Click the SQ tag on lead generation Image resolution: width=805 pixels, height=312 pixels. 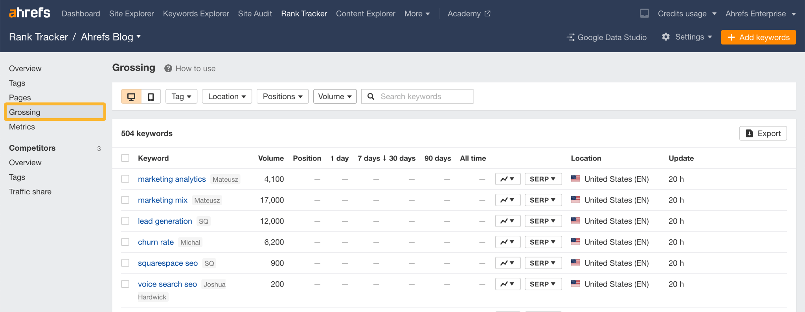pyautogui.click(x=204, y=221)
